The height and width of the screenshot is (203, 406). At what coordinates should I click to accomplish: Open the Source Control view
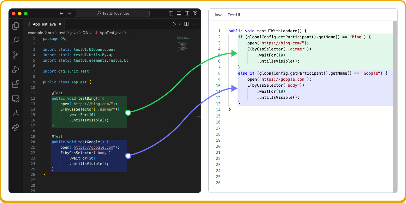[x=16, y=55]
